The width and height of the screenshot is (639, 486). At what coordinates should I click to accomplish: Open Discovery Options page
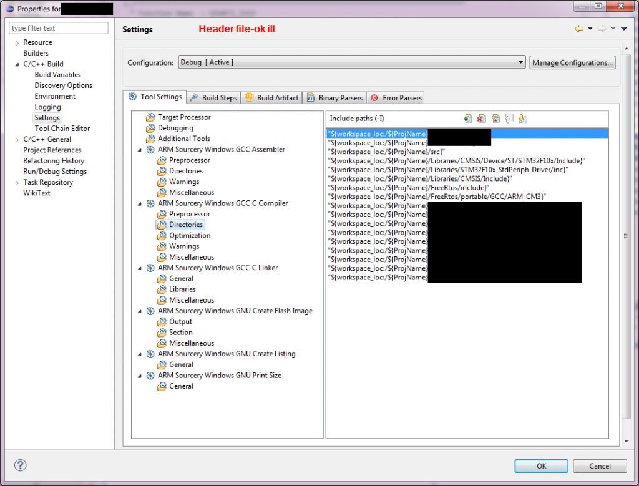tap(63, 85)
